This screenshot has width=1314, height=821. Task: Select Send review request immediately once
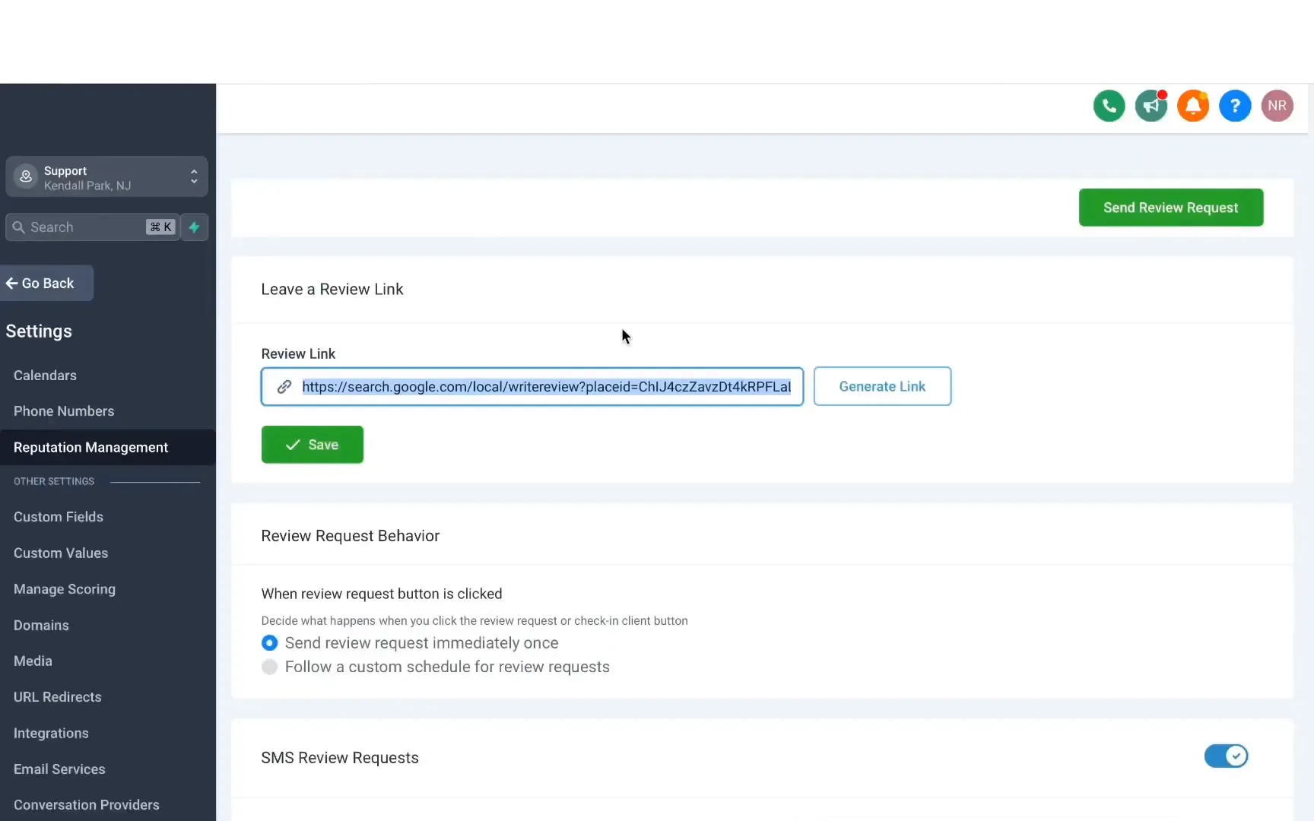[269, 643]
